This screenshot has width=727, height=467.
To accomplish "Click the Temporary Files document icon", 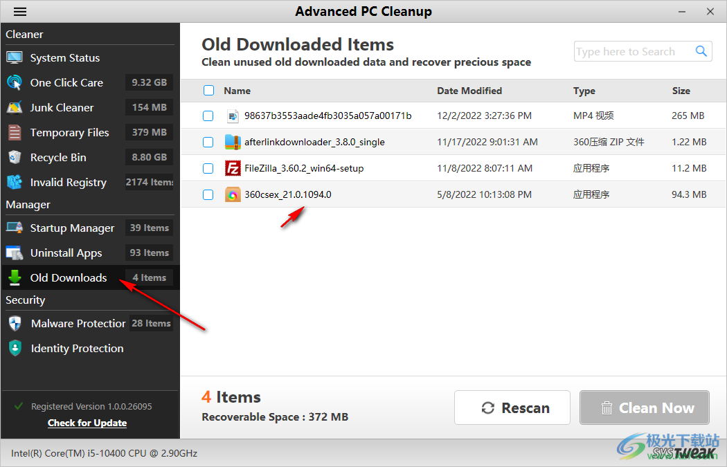I will 15,133.
